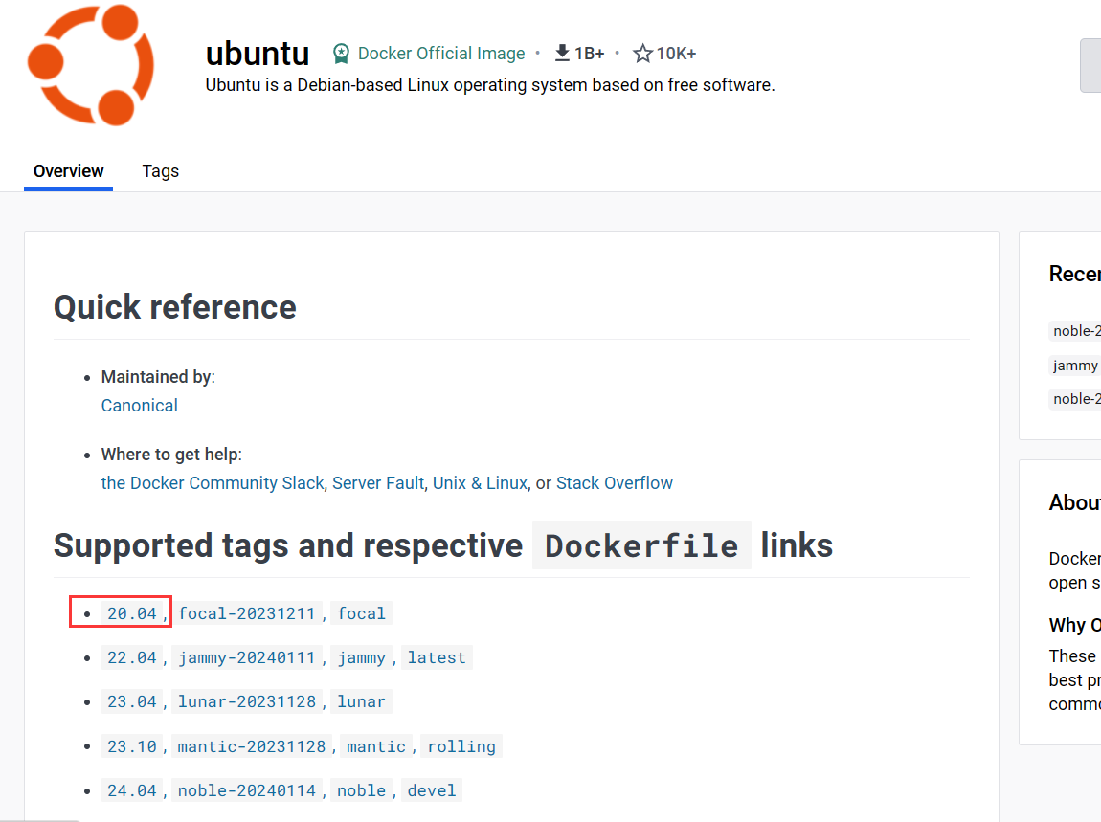Click the latest tag link
This screenshot has width=1101, height=822.
pos(437,657)
